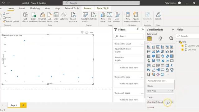Uncheck the Unit Price field checkbox
The height and width of the screenshot is (112, 199).
pyautogui.click(x=183, y=50)
